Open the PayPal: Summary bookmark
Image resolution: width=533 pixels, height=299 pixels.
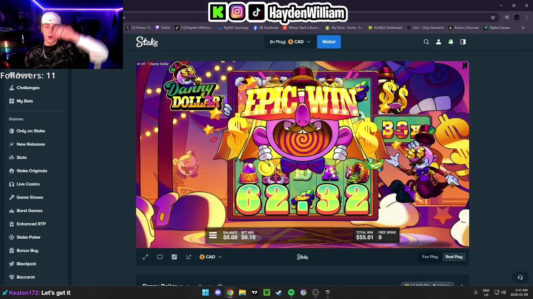click(233, 28)
